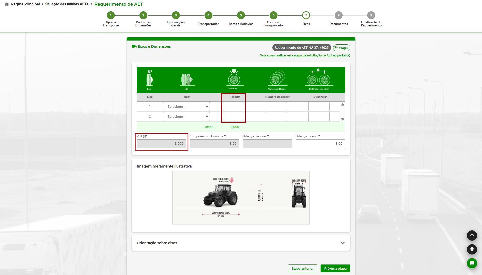
Task: Click the axle table scroll up arrow
Action: (343, 104)
